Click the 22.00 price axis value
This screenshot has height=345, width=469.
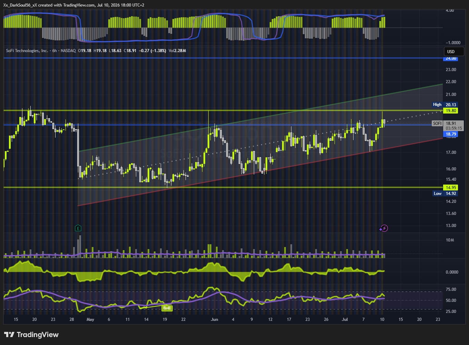click(x=451, y=82)
